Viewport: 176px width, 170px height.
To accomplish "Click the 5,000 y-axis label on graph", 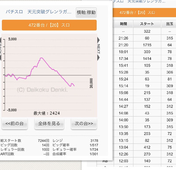I will coord(12,39).
